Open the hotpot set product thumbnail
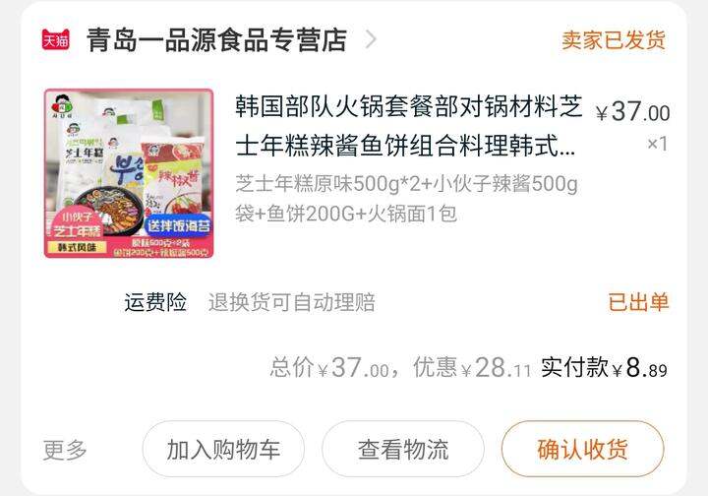 pyautogui.click(x=129, y=173)
